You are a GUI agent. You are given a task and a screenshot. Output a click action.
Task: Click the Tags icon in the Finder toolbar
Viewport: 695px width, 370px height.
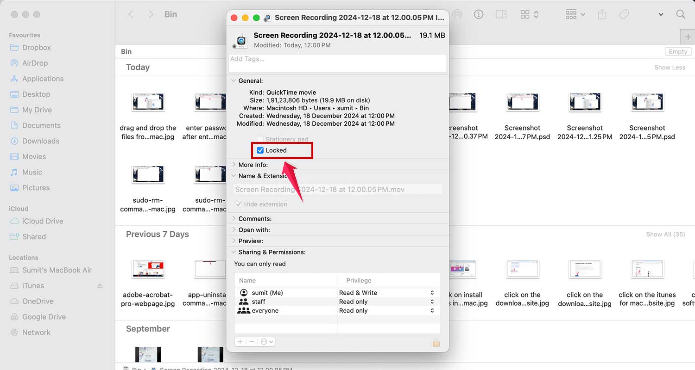coord(624,14)
